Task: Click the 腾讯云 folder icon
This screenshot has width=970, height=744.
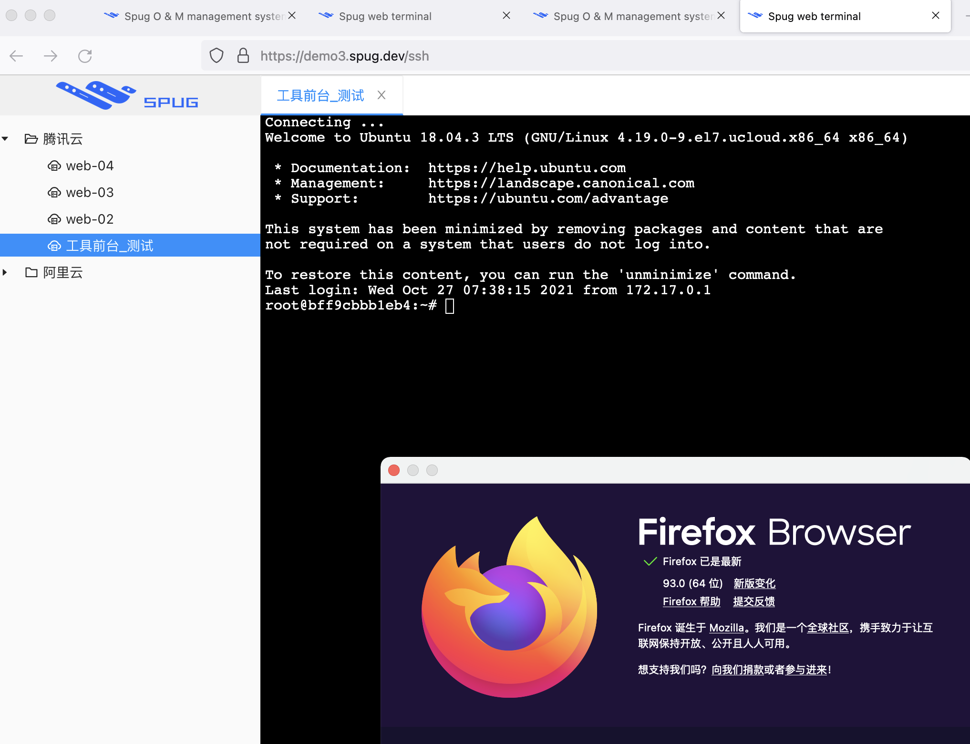Action: (31, 139)
